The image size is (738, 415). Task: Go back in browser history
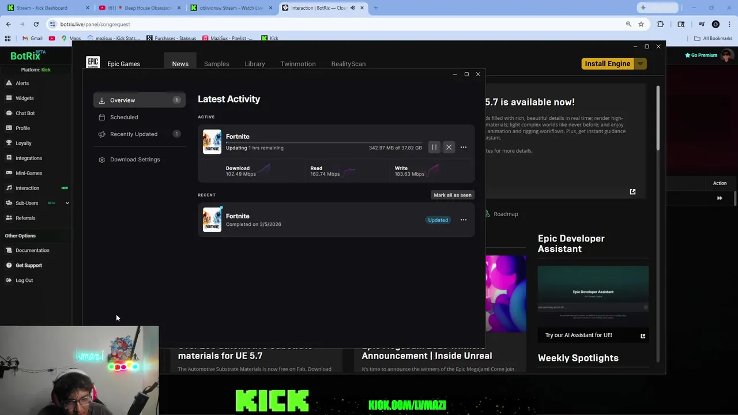pos(8,24)
